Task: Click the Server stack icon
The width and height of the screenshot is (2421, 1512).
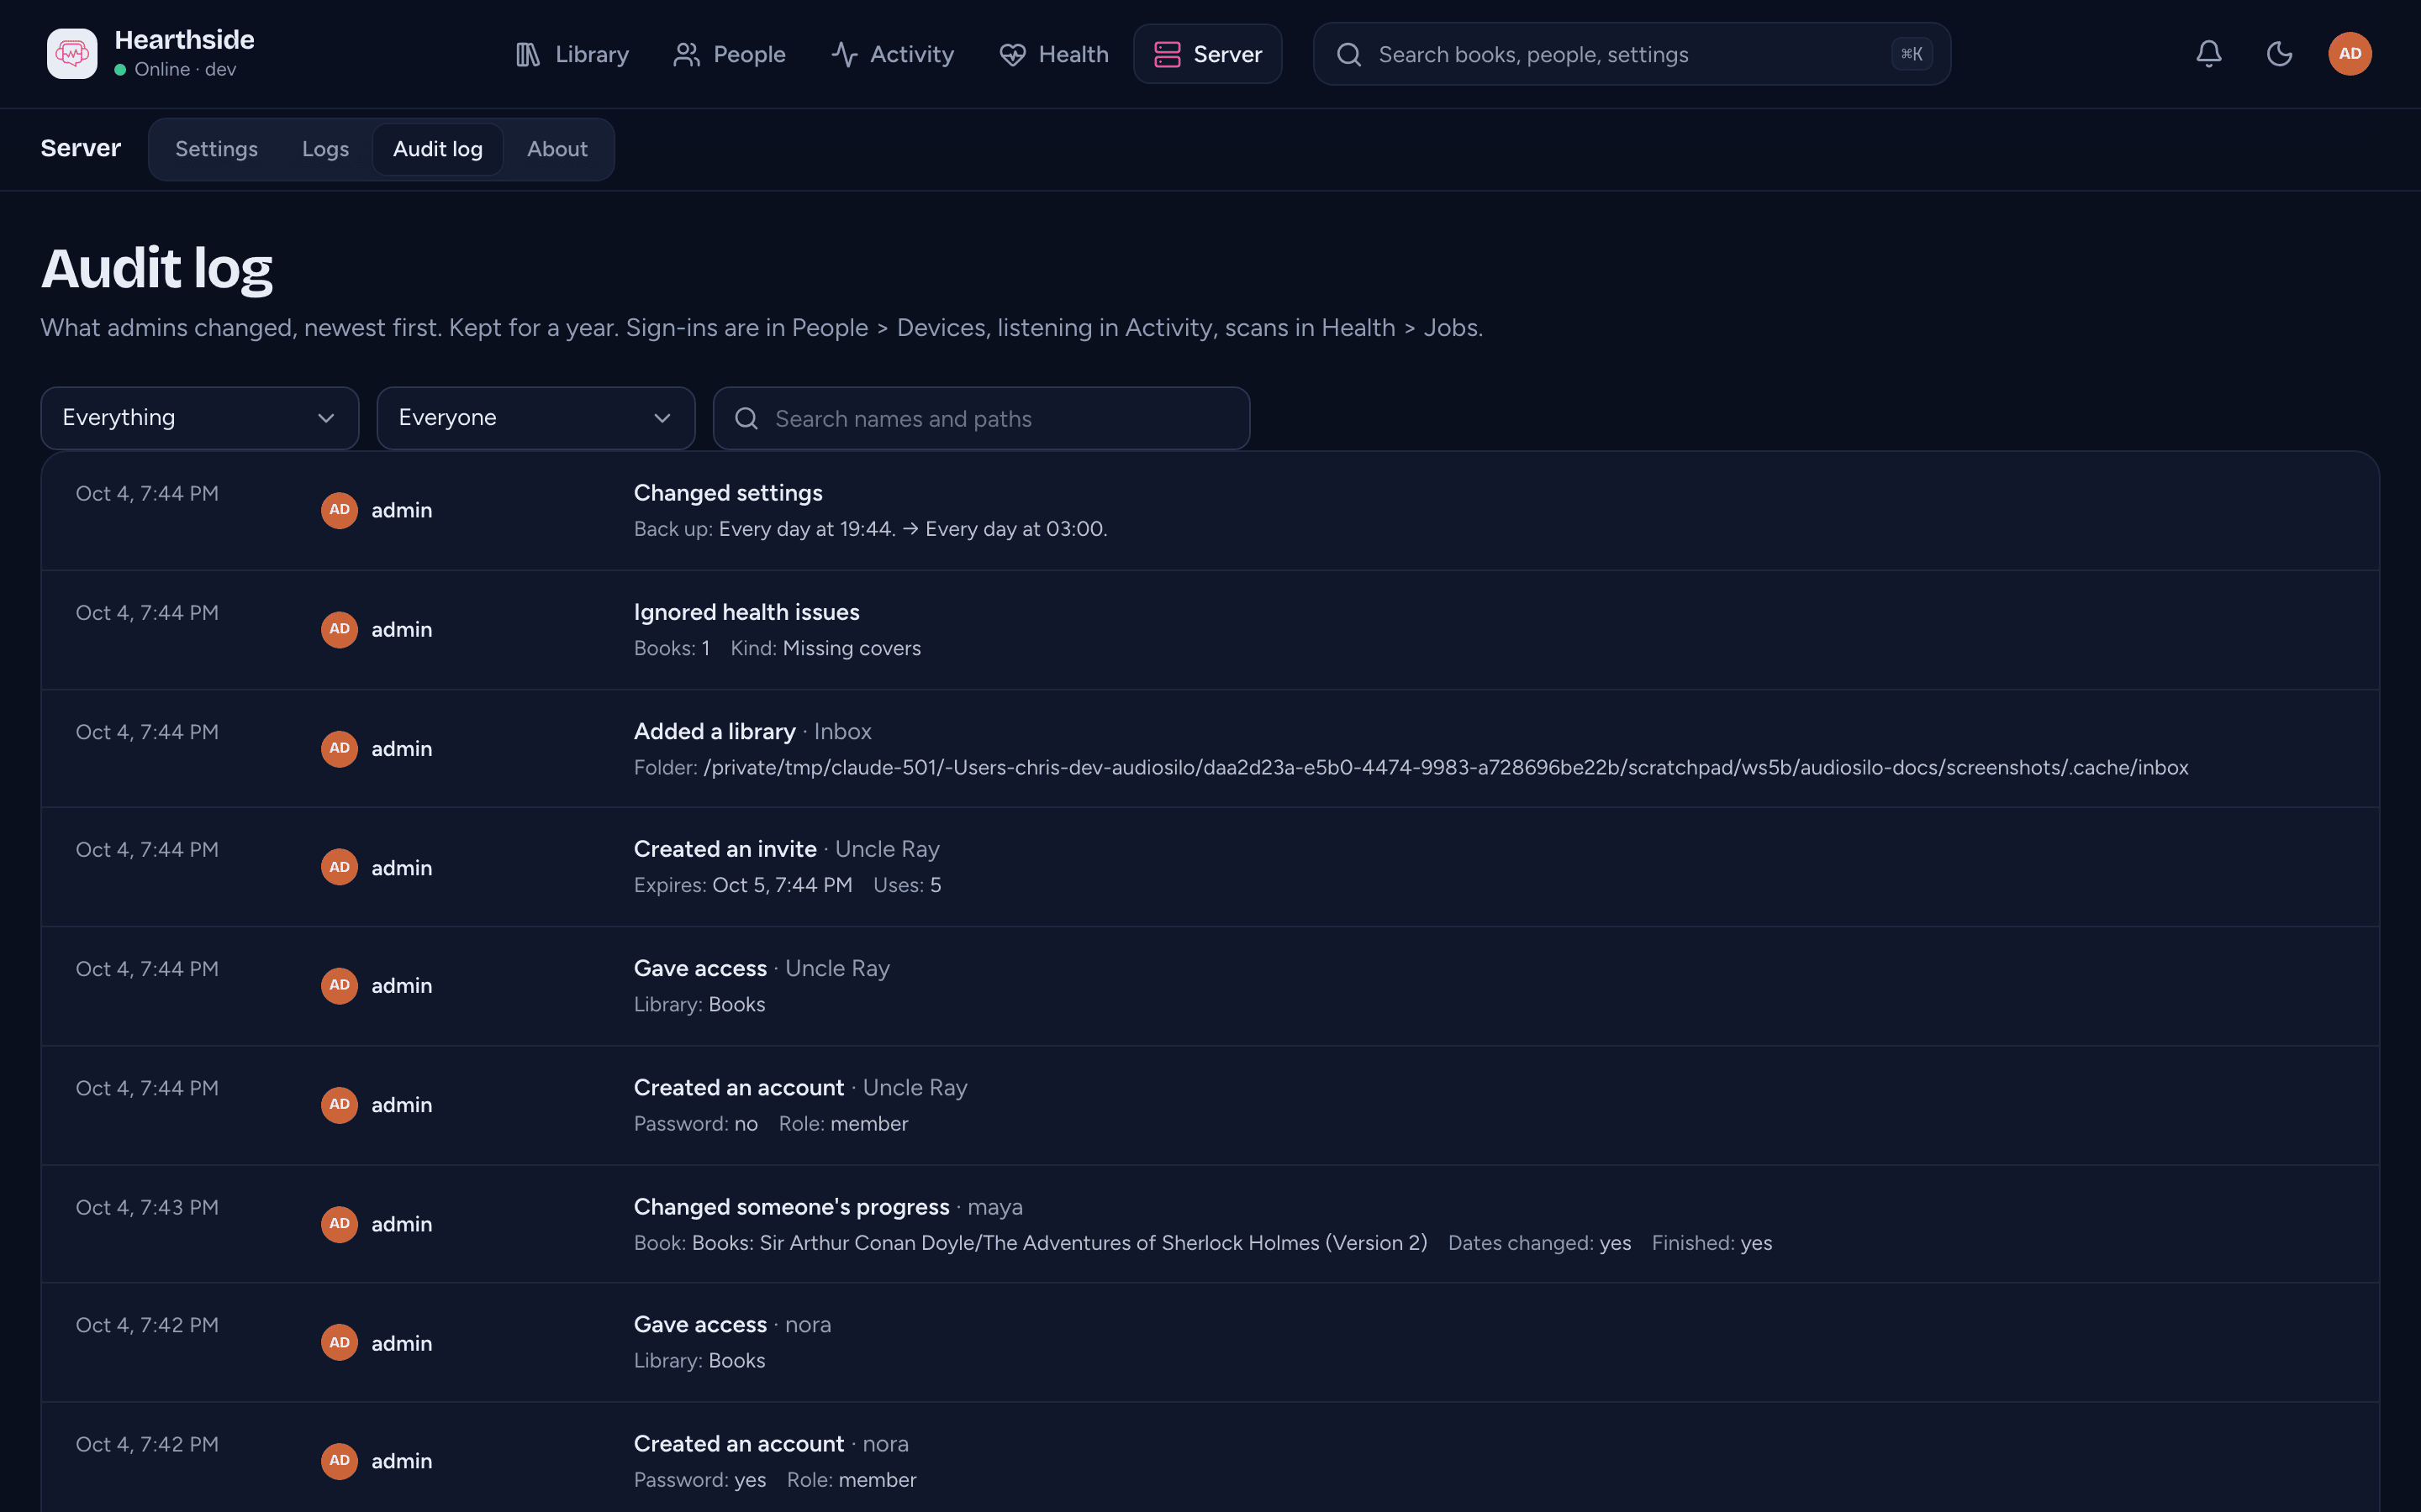Action: click(1167, 55)
